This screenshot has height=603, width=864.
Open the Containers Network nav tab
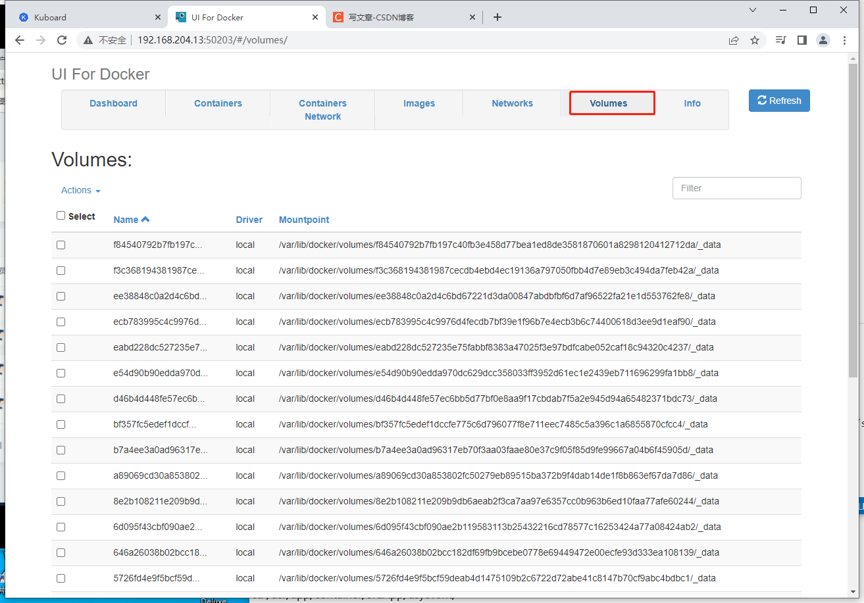point(322,110)
